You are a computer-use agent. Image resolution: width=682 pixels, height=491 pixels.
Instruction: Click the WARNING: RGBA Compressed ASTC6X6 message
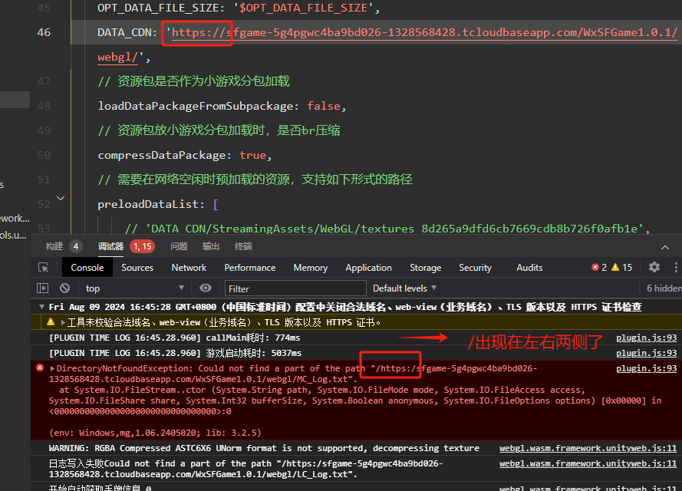pos(264,448)
